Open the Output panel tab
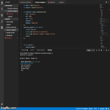Screen dimensions: 110x110 pyautogui.click(x=32, y=50)
